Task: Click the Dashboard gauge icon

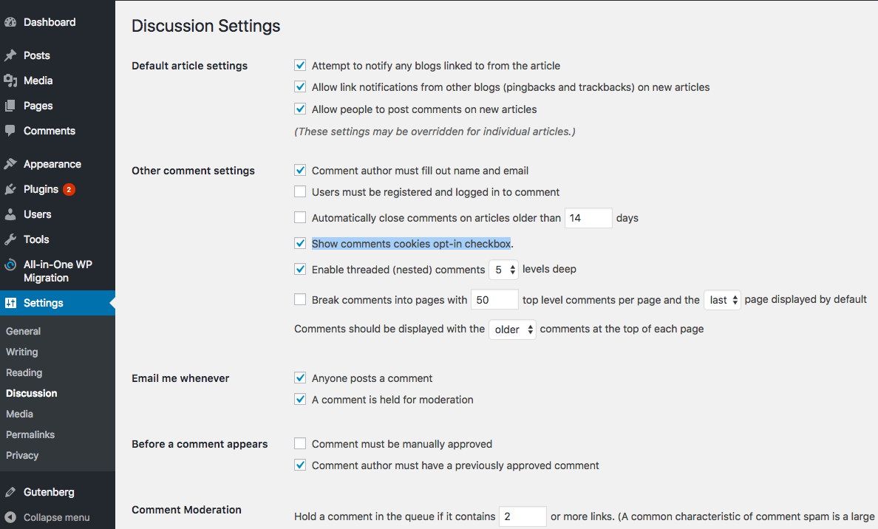Action: [10, 22]
